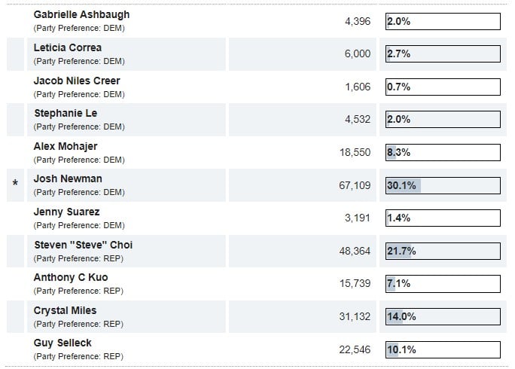Select Steven "Steve" Choi's name
515x369 pixels.
click(84, 245)
